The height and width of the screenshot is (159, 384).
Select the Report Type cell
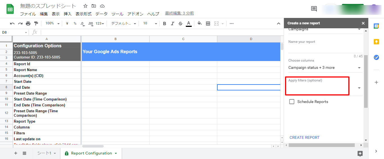tap(47, 121)
